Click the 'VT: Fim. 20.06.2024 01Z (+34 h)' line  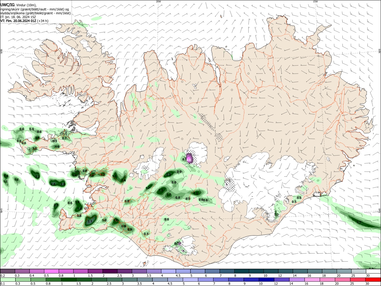[x=24, y=21]
